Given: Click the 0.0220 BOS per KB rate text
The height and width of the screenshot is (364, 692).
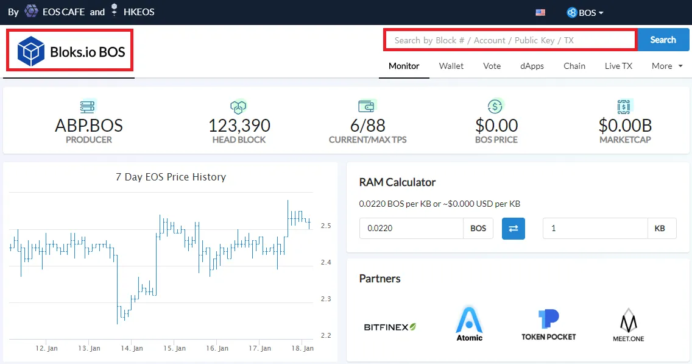Looking at the screenshot, I should tap(440, 204).
